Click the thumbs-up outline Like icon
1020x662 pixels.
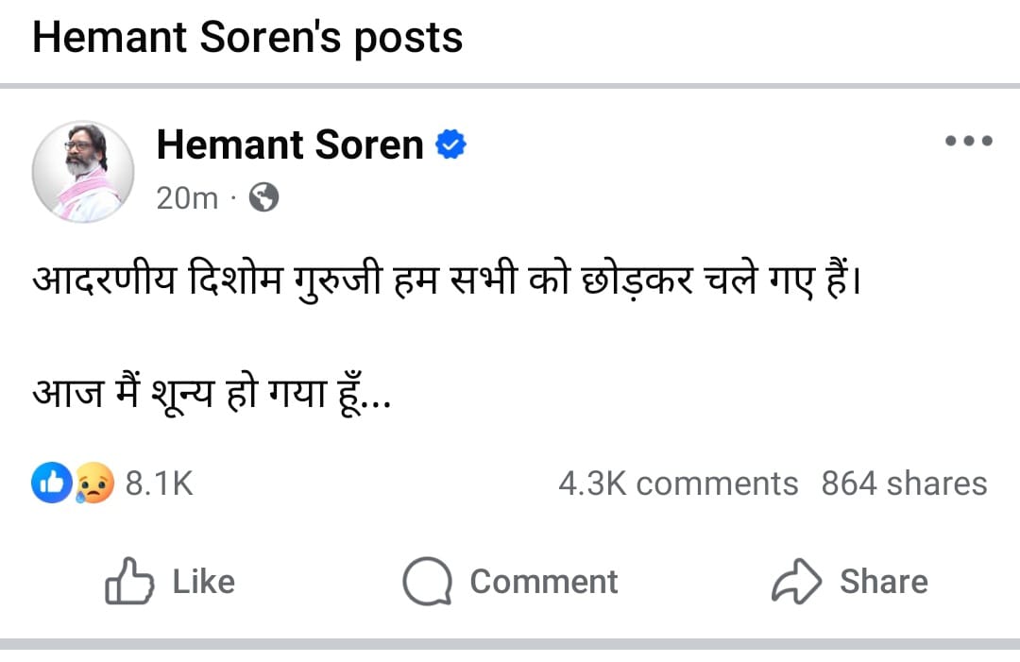[128, 581]
